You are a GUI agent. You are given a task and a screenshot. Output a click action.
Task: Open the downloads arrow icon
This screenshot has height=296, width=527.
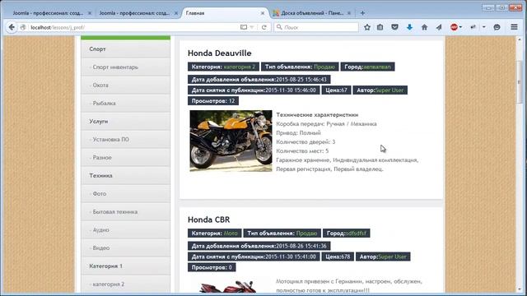coord(409,27)
